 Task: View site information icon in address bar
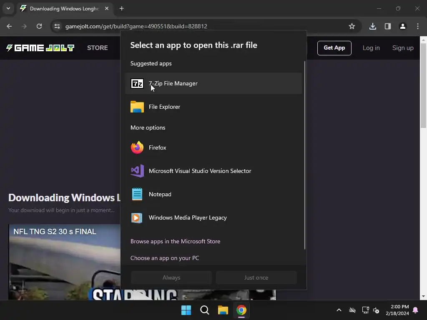coord(57,26)
